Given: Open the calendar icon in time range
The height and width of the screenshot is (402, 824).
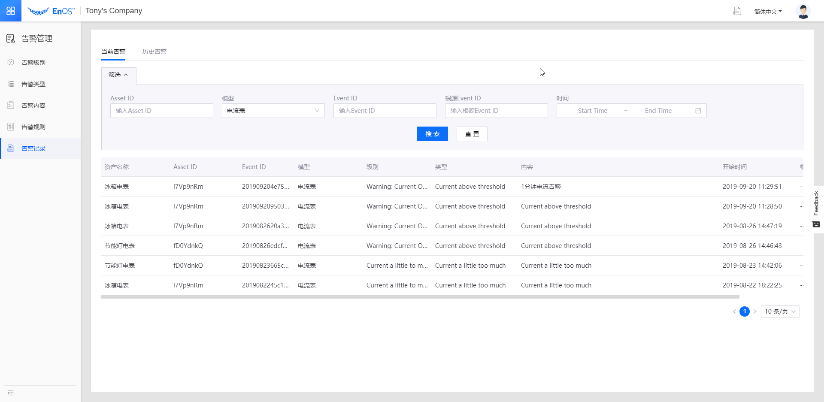Looking at the screenshot, I should pyautogui.click(x=698, y=111).
